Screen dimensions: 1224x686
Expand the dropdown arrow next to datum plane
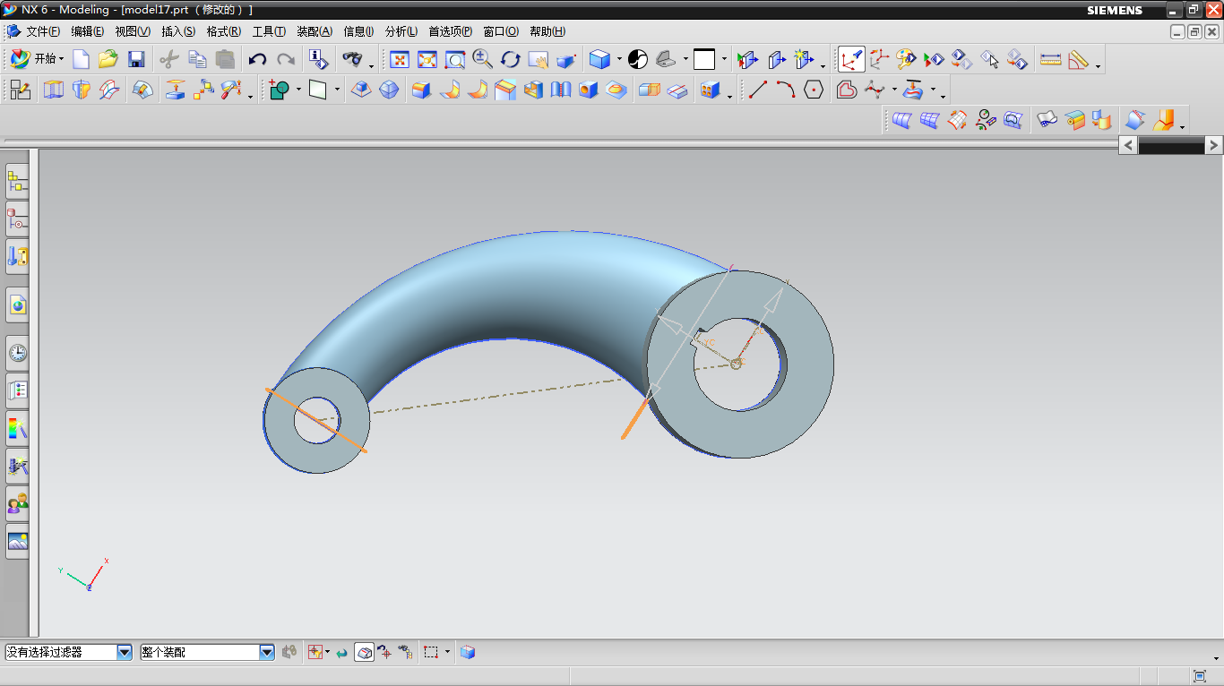(x=338, y=90)
